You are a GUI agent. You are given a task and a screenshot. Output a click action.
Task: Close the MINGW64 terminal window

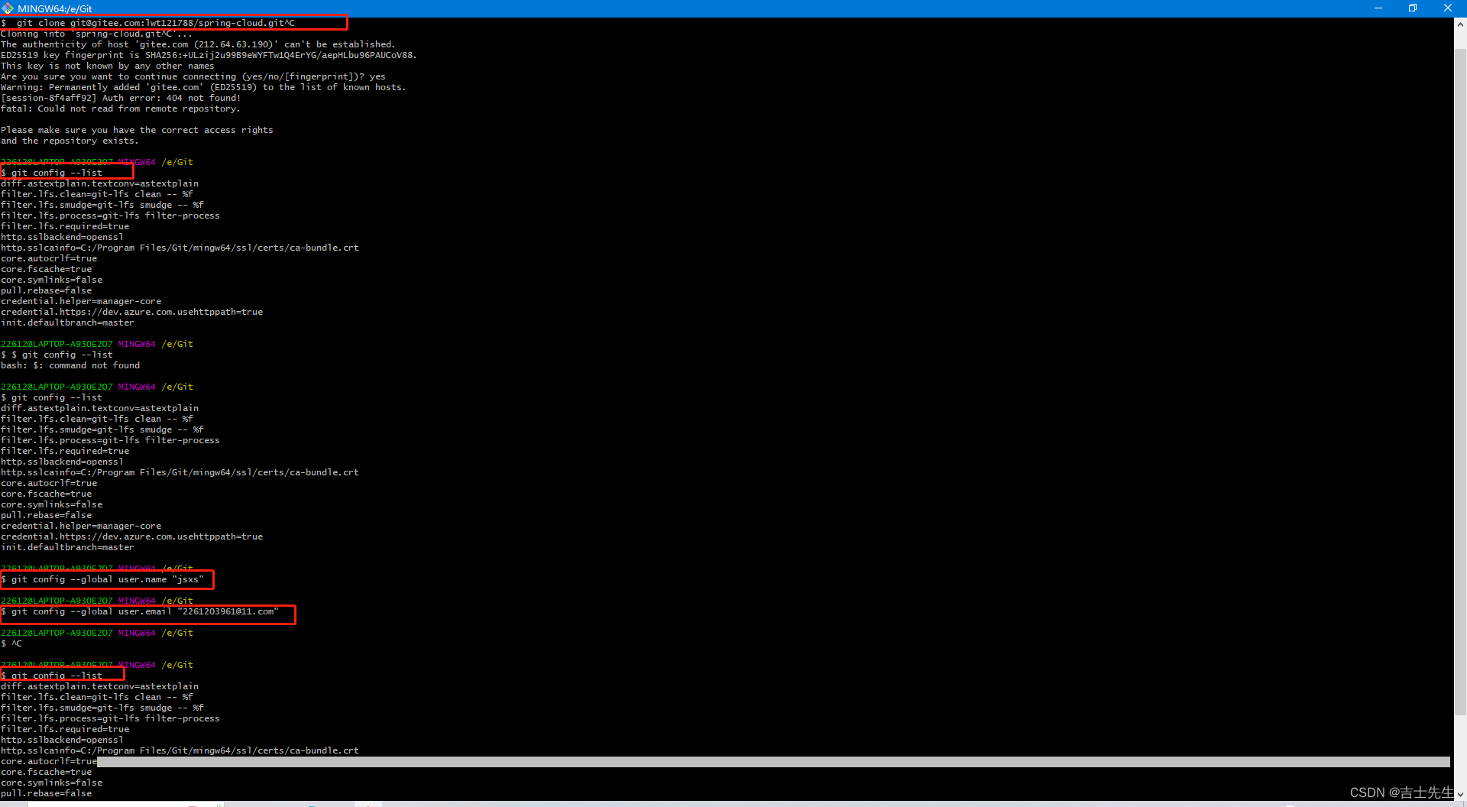1448,8
